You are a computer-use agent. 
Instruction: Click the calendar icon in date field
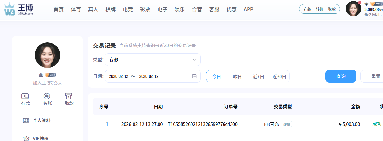click(x=194, y=76)
